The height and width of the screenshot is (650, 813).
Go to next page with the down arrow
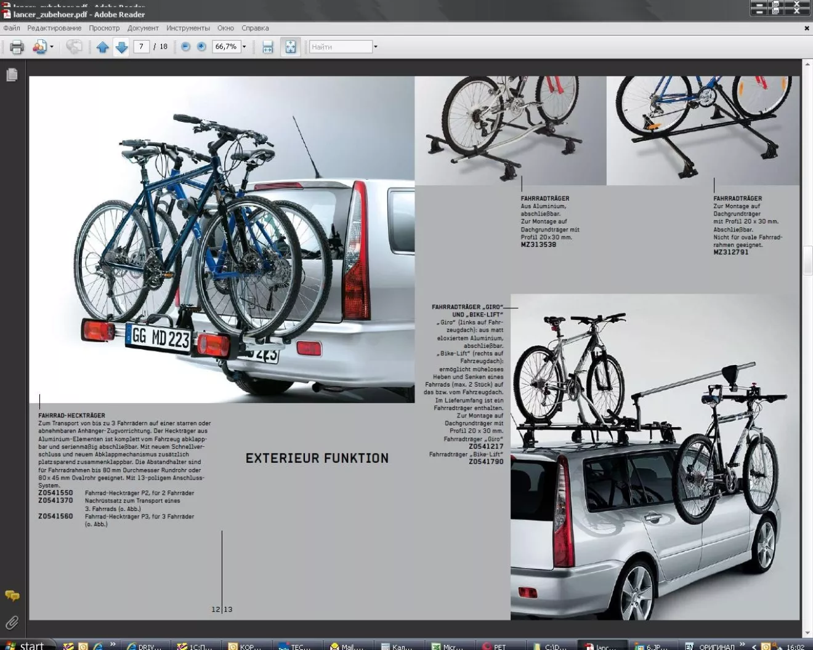click(x=121, y=47)
